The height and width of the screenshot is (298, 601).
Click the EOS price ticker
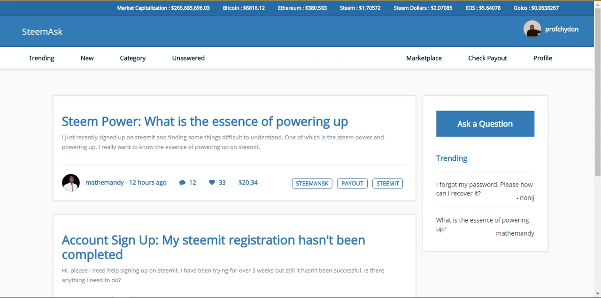483,8
